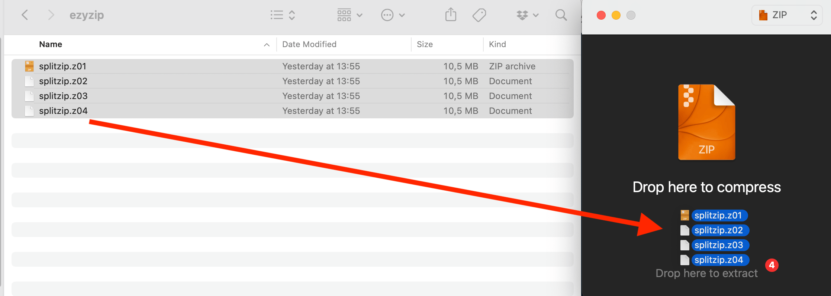Click the red 4 items badge
The height and width of the screenshot is (296, 831).
click(772, 265)
